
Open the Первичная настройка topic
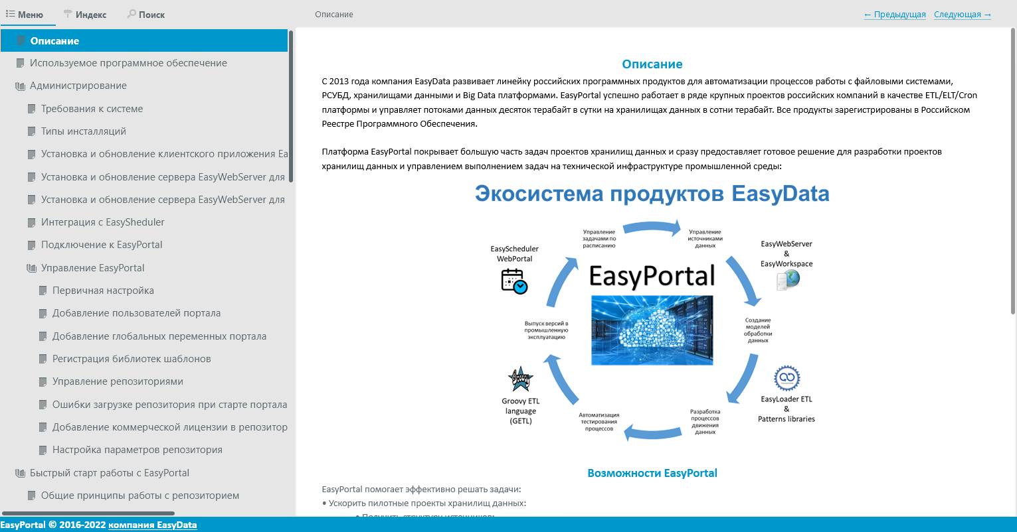coord(103,291)
